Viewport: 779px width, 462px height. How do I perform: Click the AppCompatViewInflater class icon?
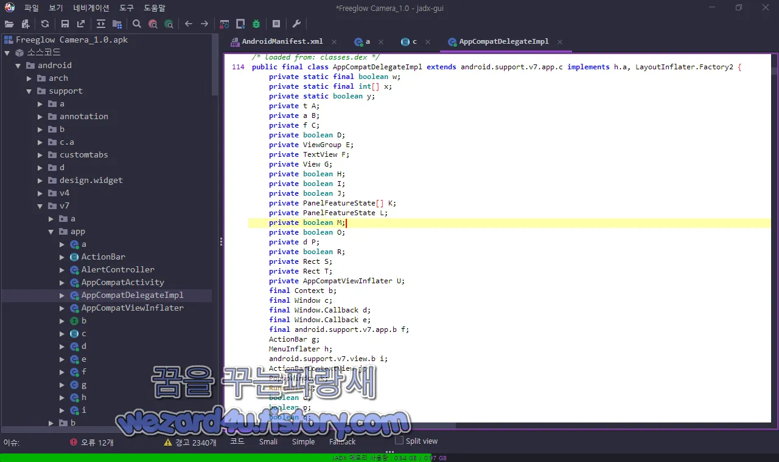coord(74,308)
